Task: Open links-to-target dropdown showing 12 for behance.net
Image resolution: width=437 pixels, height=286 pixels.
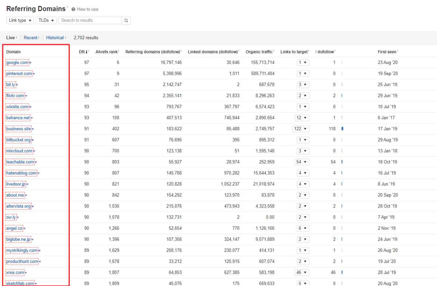Action: point(302,118)
